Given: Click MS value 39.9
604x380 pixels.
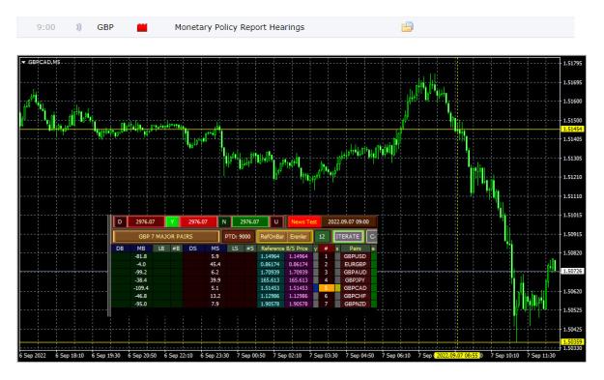Looking at the screenshot, I should pyautogui.click(x=215, y=280).
